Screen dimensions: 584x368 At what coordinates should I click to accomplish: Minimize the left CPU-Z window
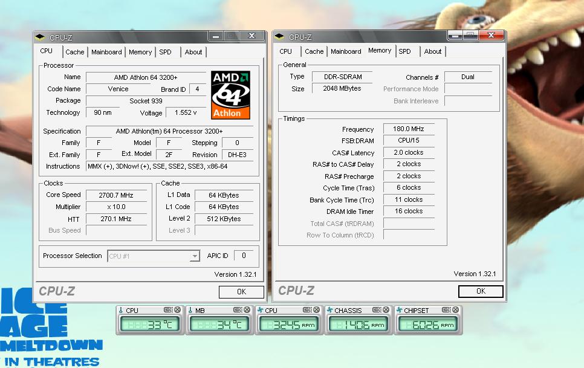[x=216, y=36]
